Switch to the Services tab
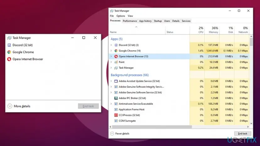 click(x=186, y=21)
